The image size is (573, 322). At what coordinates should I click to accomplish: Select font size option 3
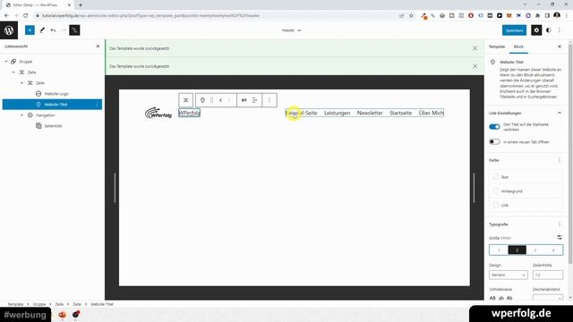pyautogui.click(x=535, y=250)
